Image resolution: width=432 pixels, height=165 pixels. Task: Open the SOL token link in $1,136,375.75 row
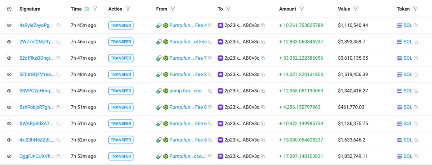408,123
